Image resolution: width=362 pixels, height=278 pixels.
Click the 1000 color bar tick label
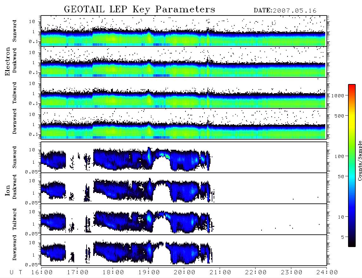click(338, 95)
